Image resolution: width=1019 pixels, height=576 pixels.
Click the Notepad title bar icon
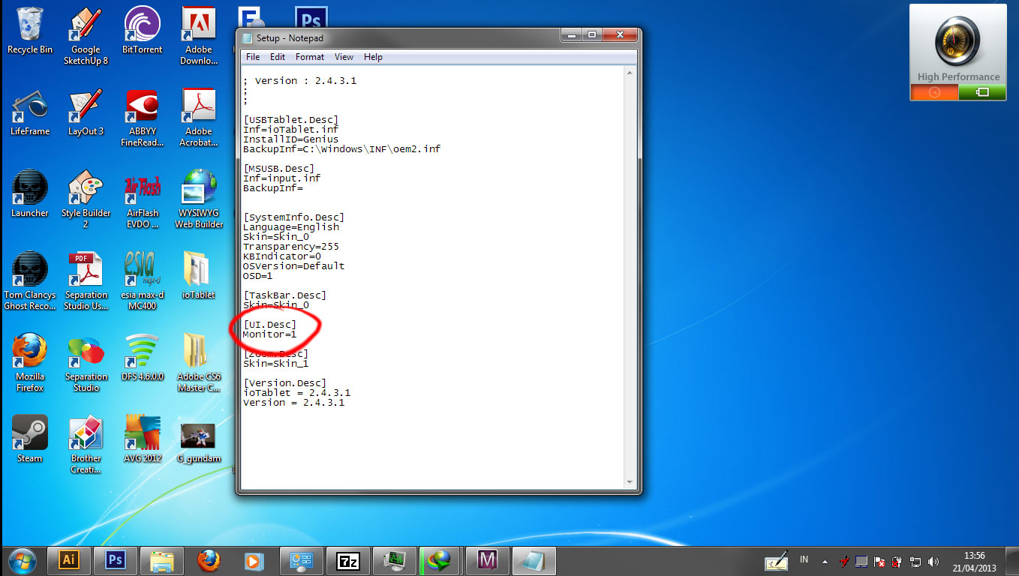coord(248,37)
